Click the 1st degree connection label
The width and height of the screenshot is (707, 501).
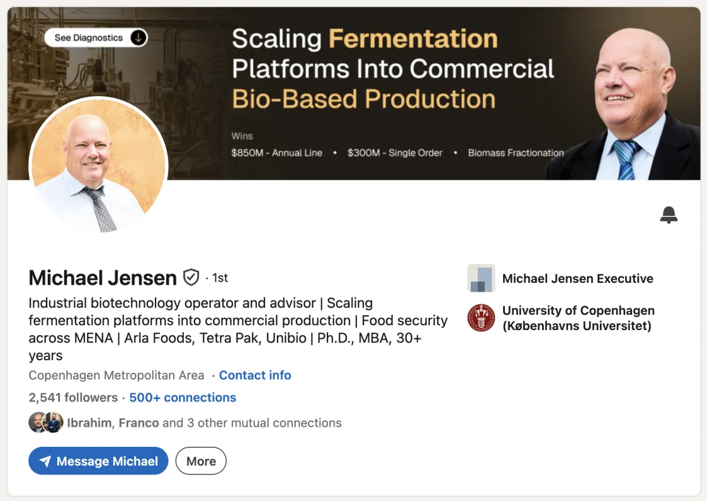click(x=220, y=278)
